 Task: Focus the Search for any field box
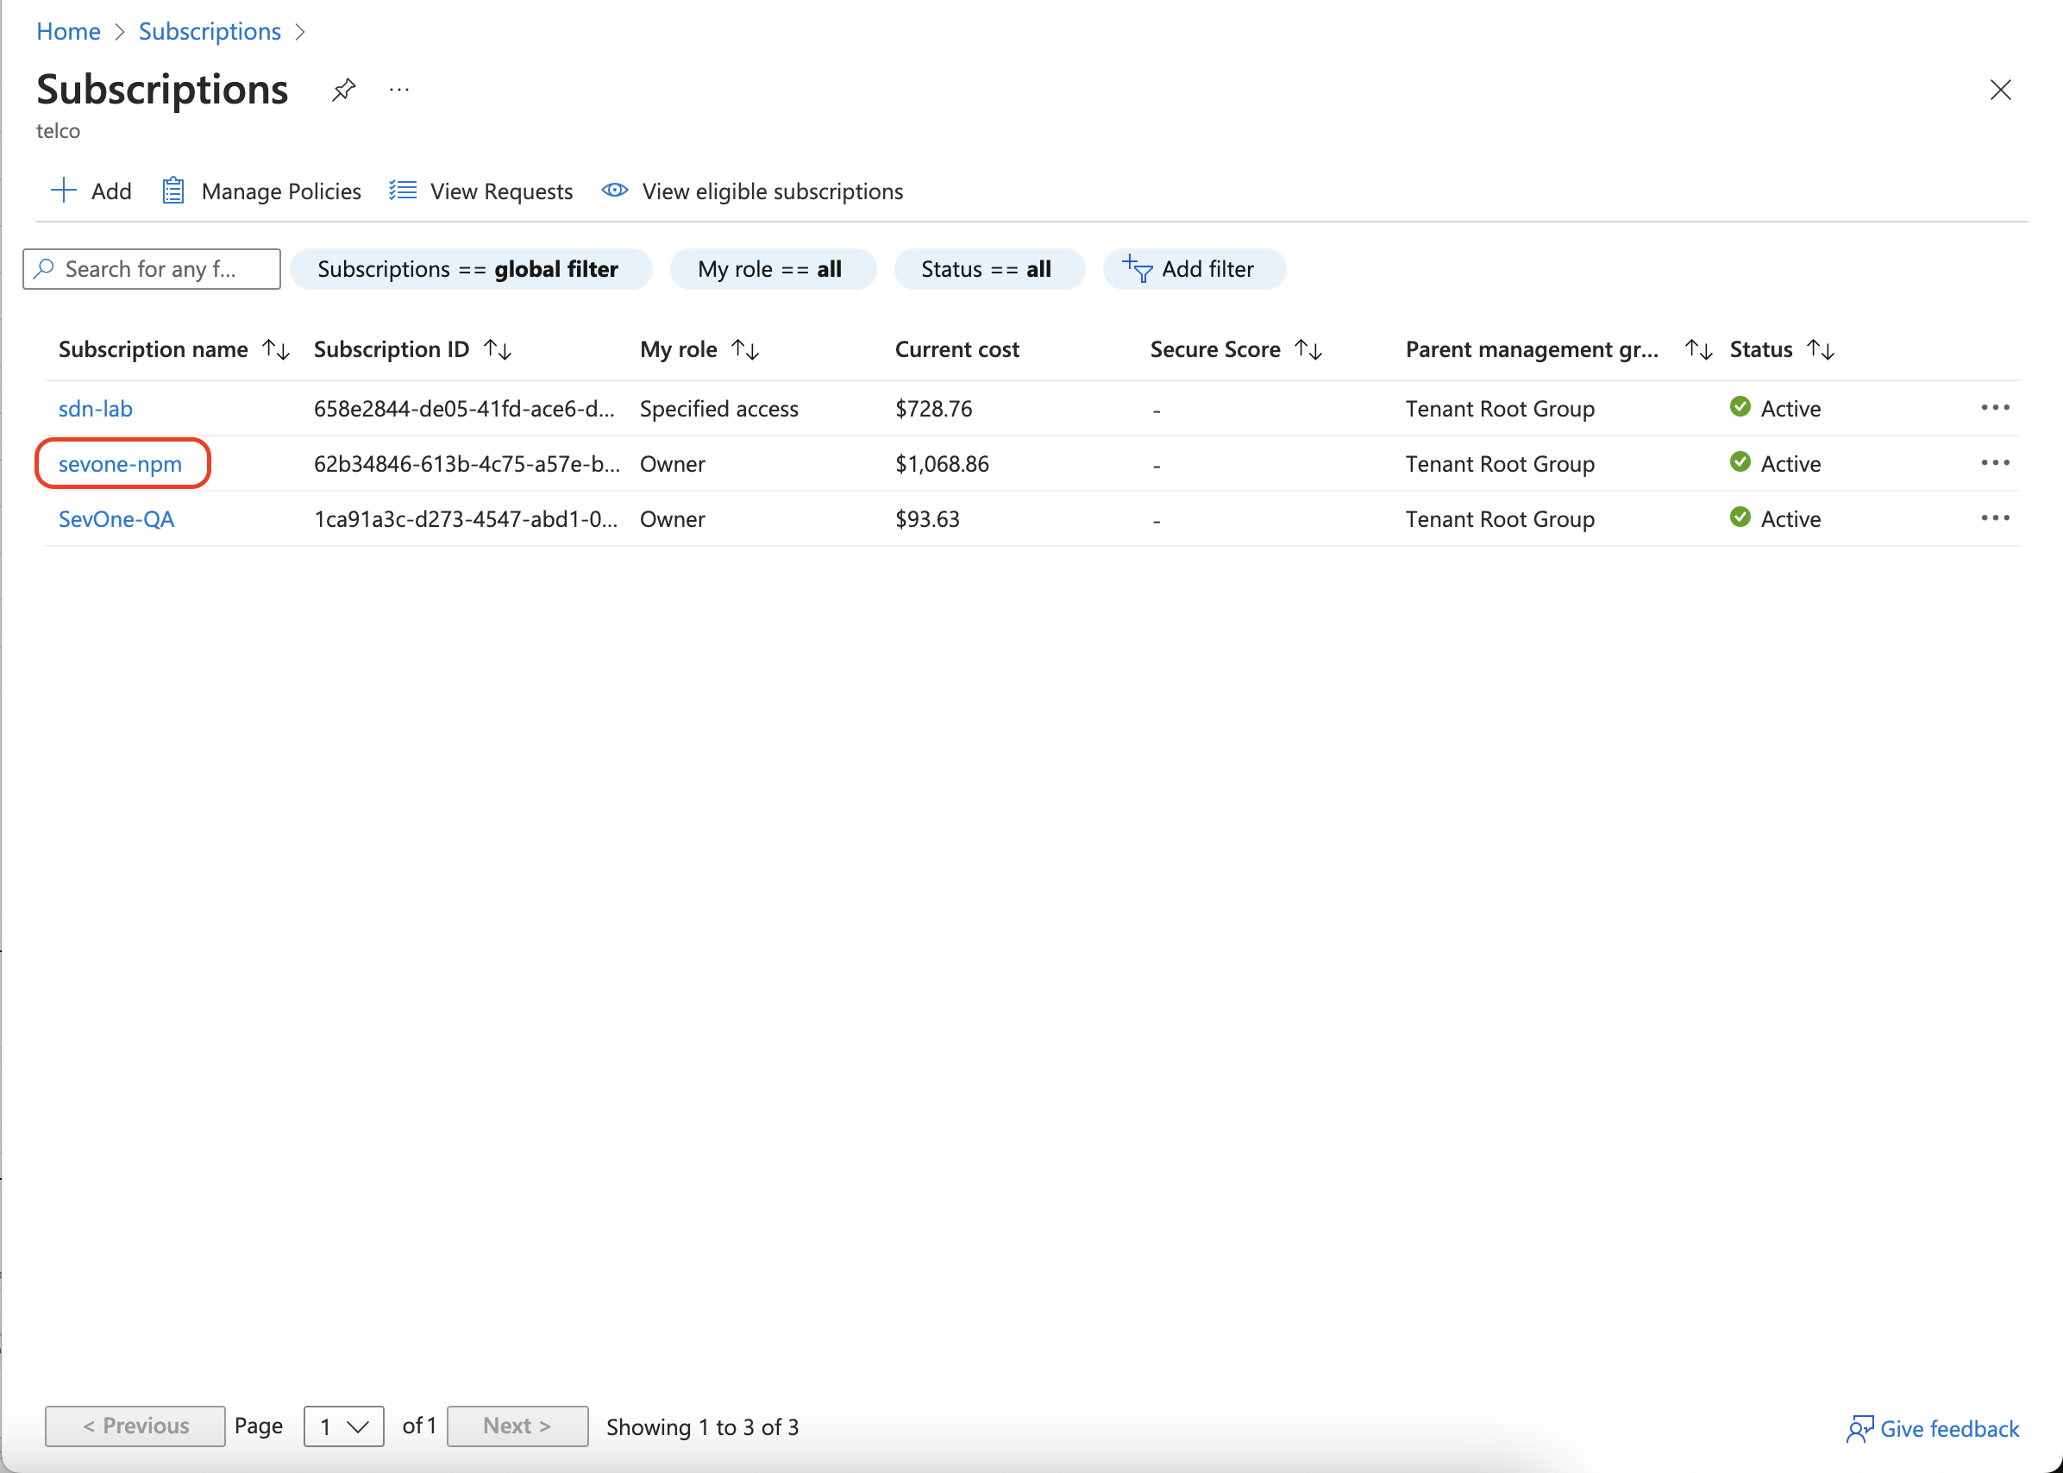pos(152,269)
